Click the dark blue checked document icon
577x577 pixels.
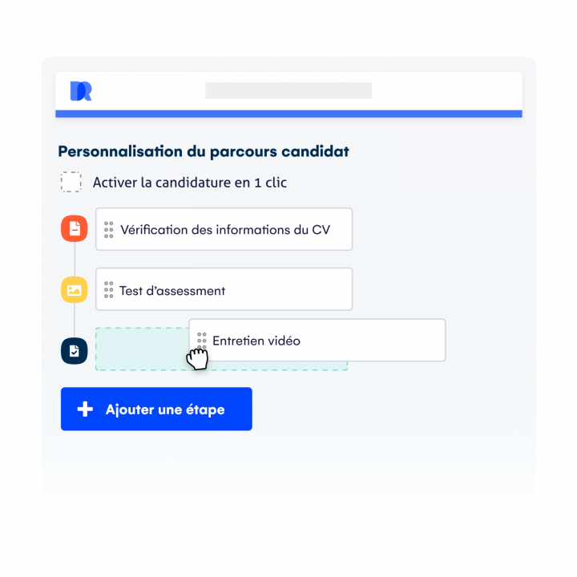(75, 351)
